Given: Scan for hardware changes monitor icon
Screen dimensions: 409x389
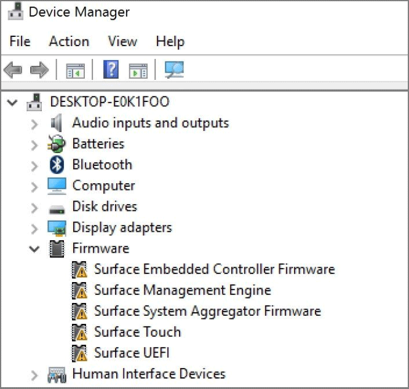Looking at the screenshot, I should 174,69.
